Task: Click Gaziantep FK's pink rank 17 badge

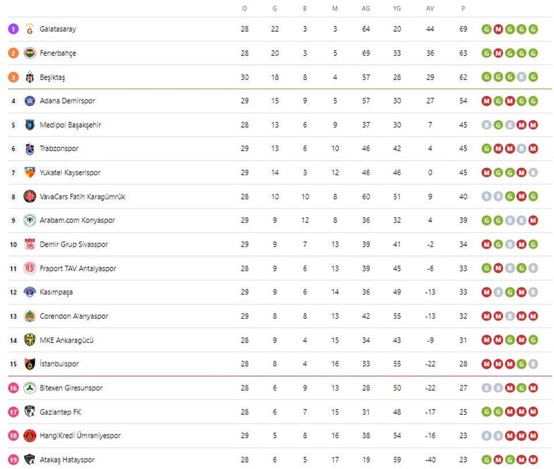Action: (13, 412)
